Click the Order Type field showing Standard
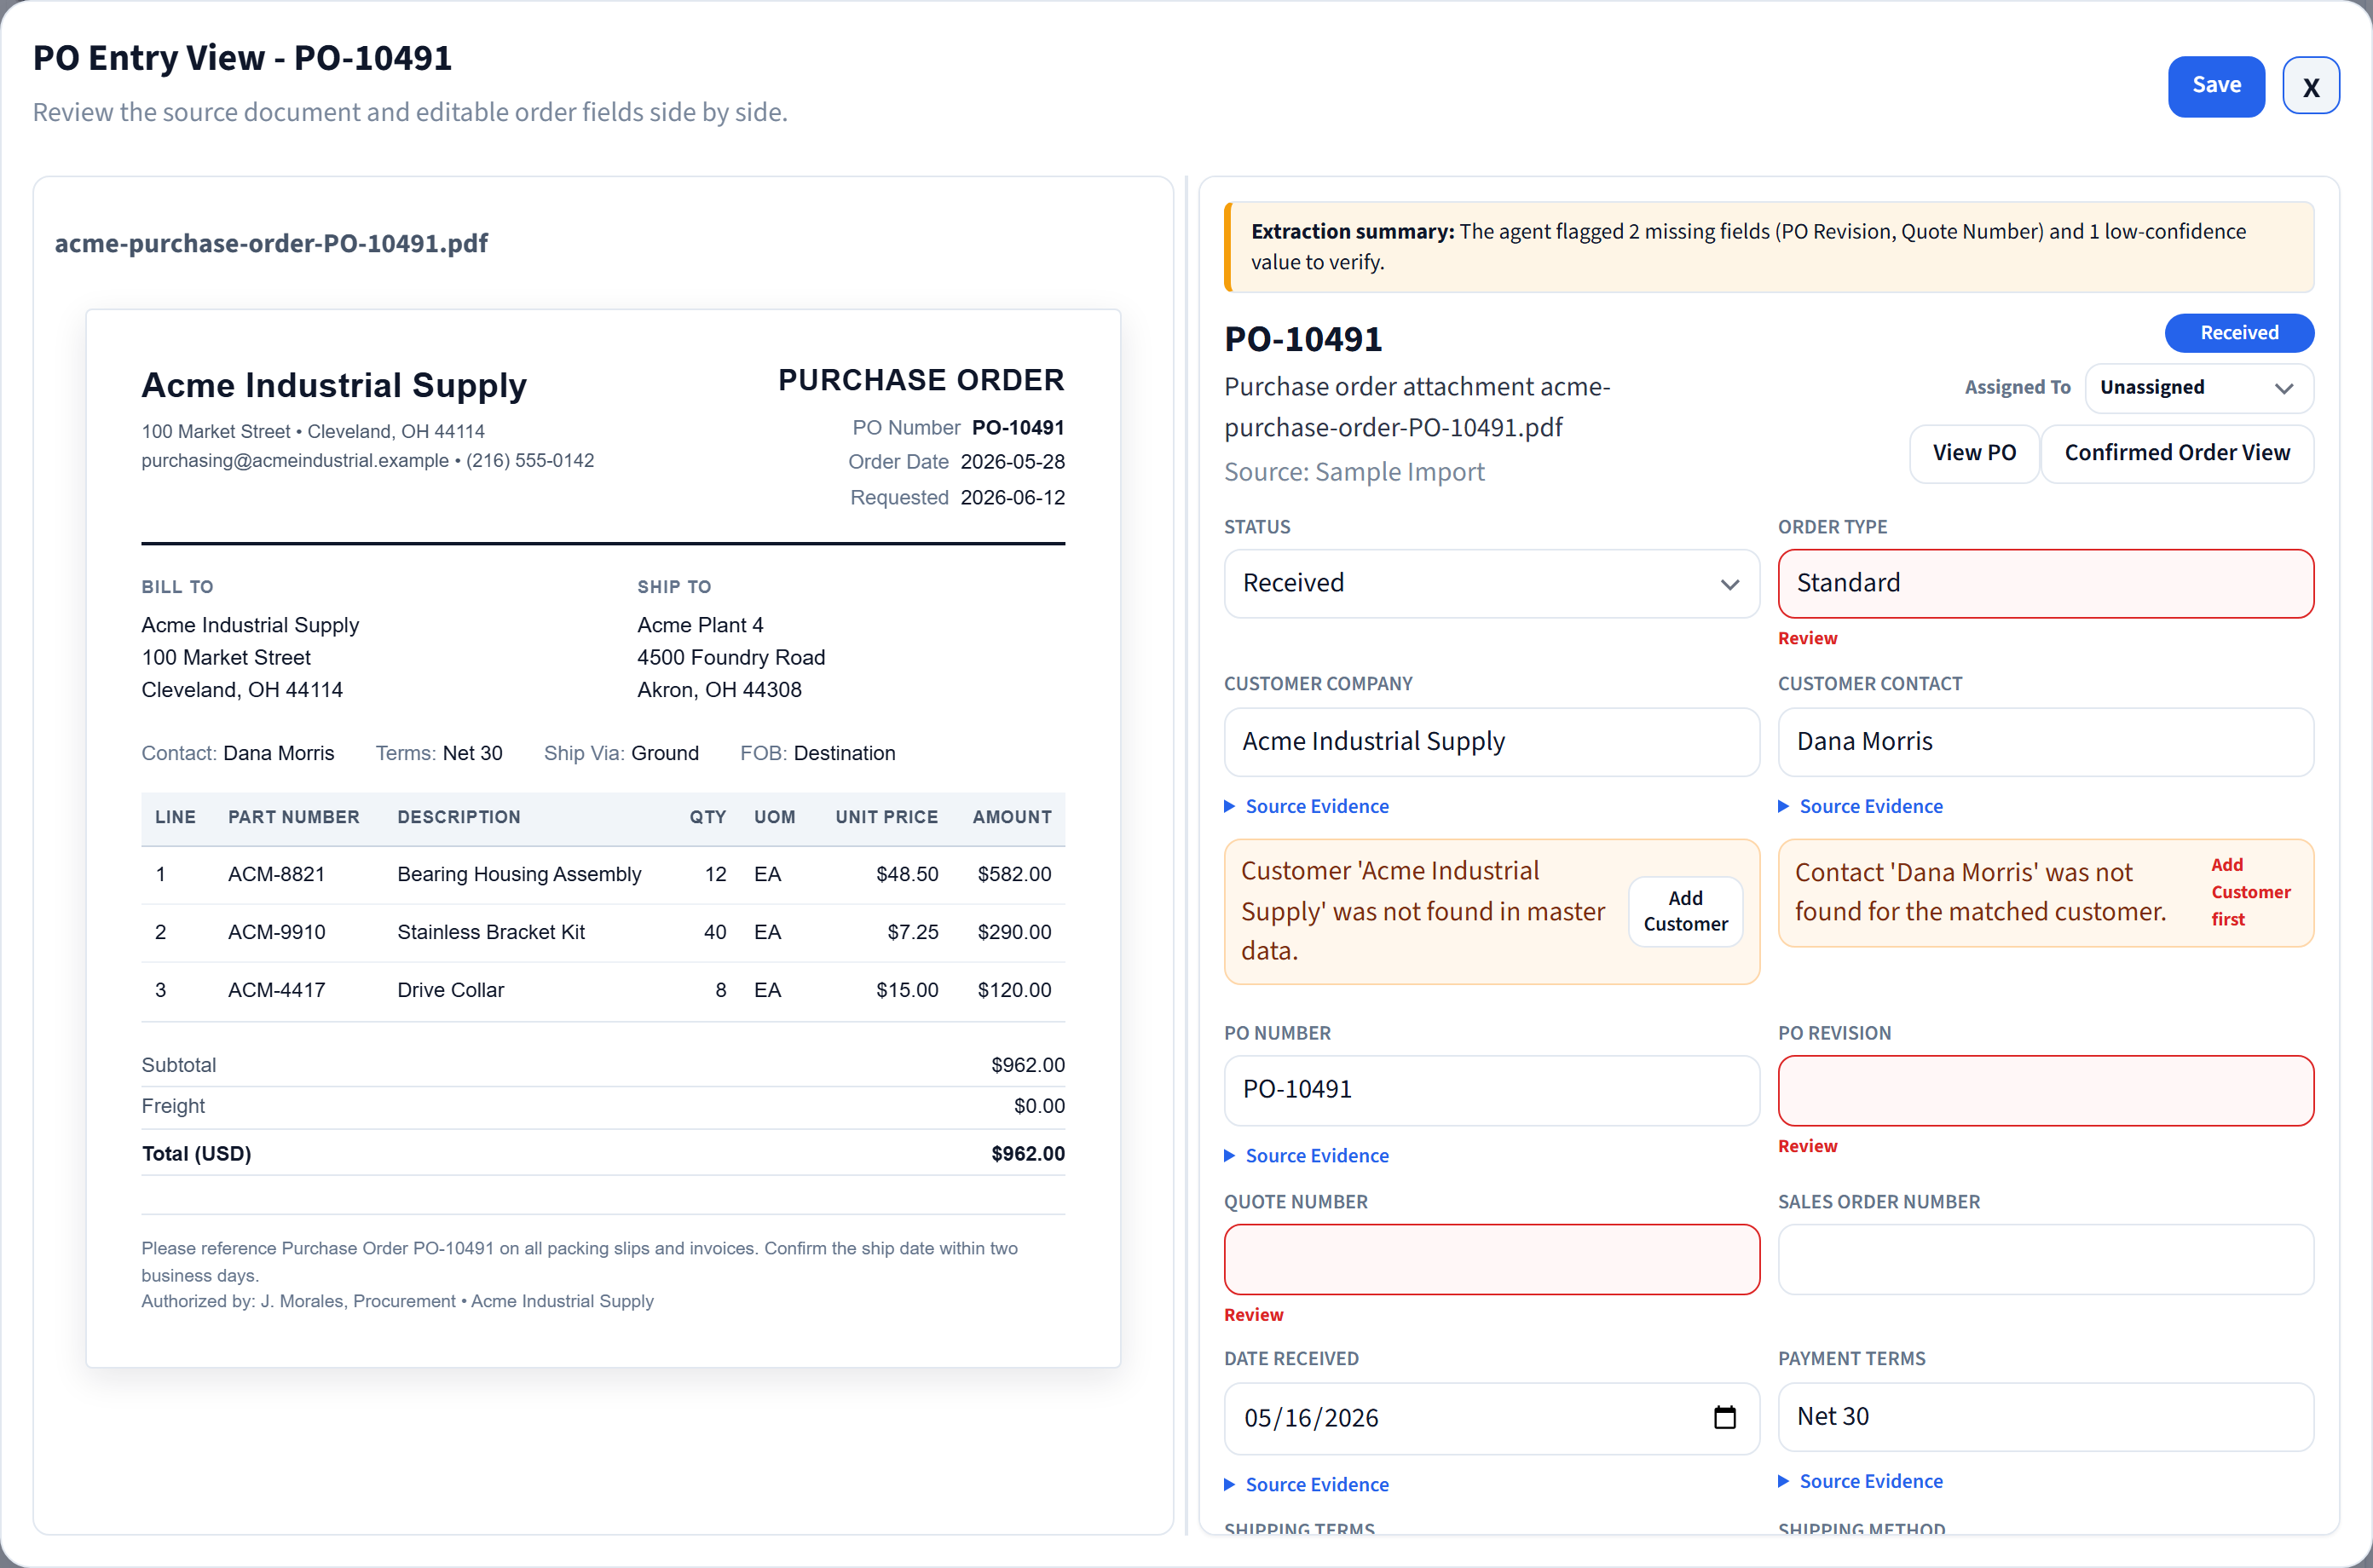 (2045, 583)
